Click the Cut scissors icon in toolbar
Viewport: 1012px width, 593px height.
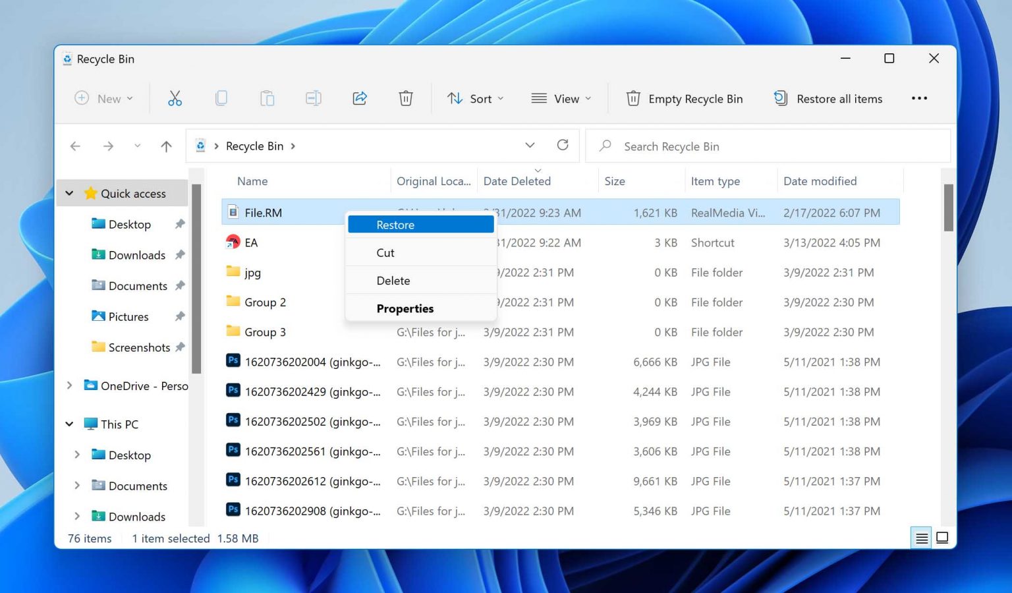pos(175,99)
